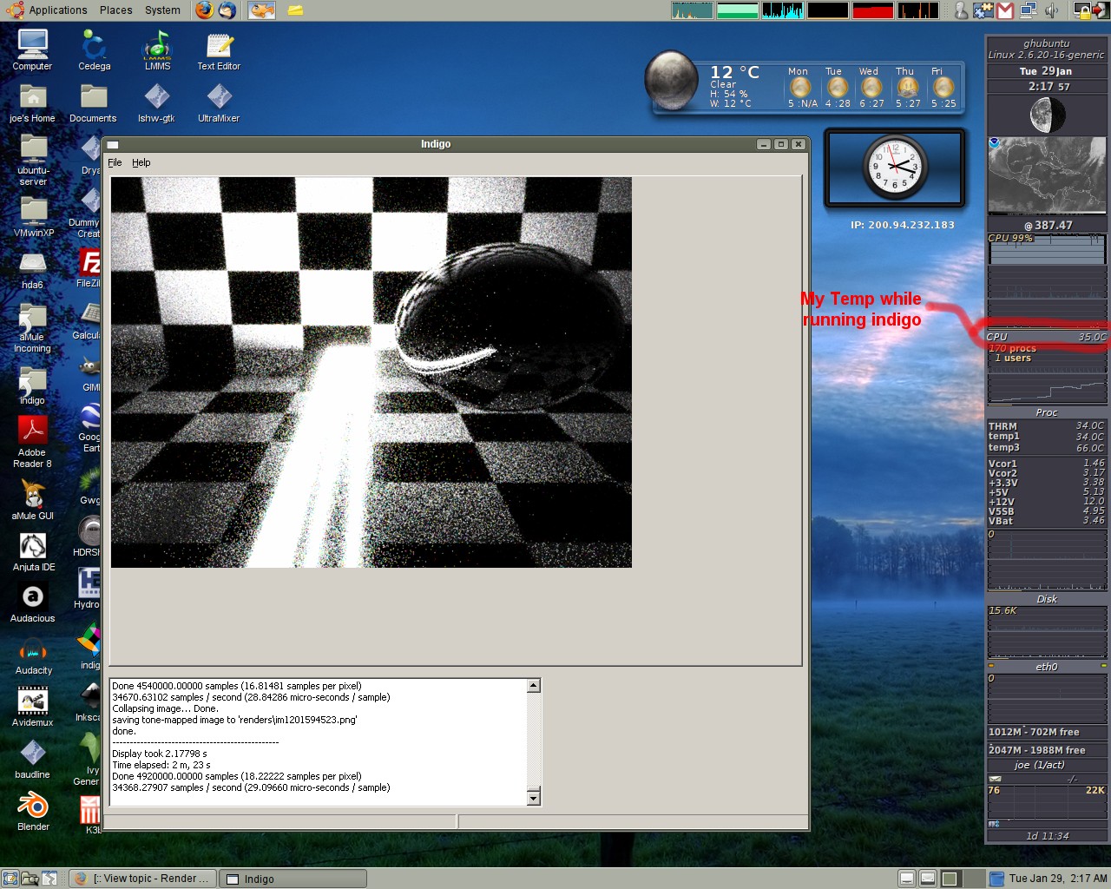Open the LMMS desktop icon
Viewport: 1111px width, 889px height.
tap(157, 49)
